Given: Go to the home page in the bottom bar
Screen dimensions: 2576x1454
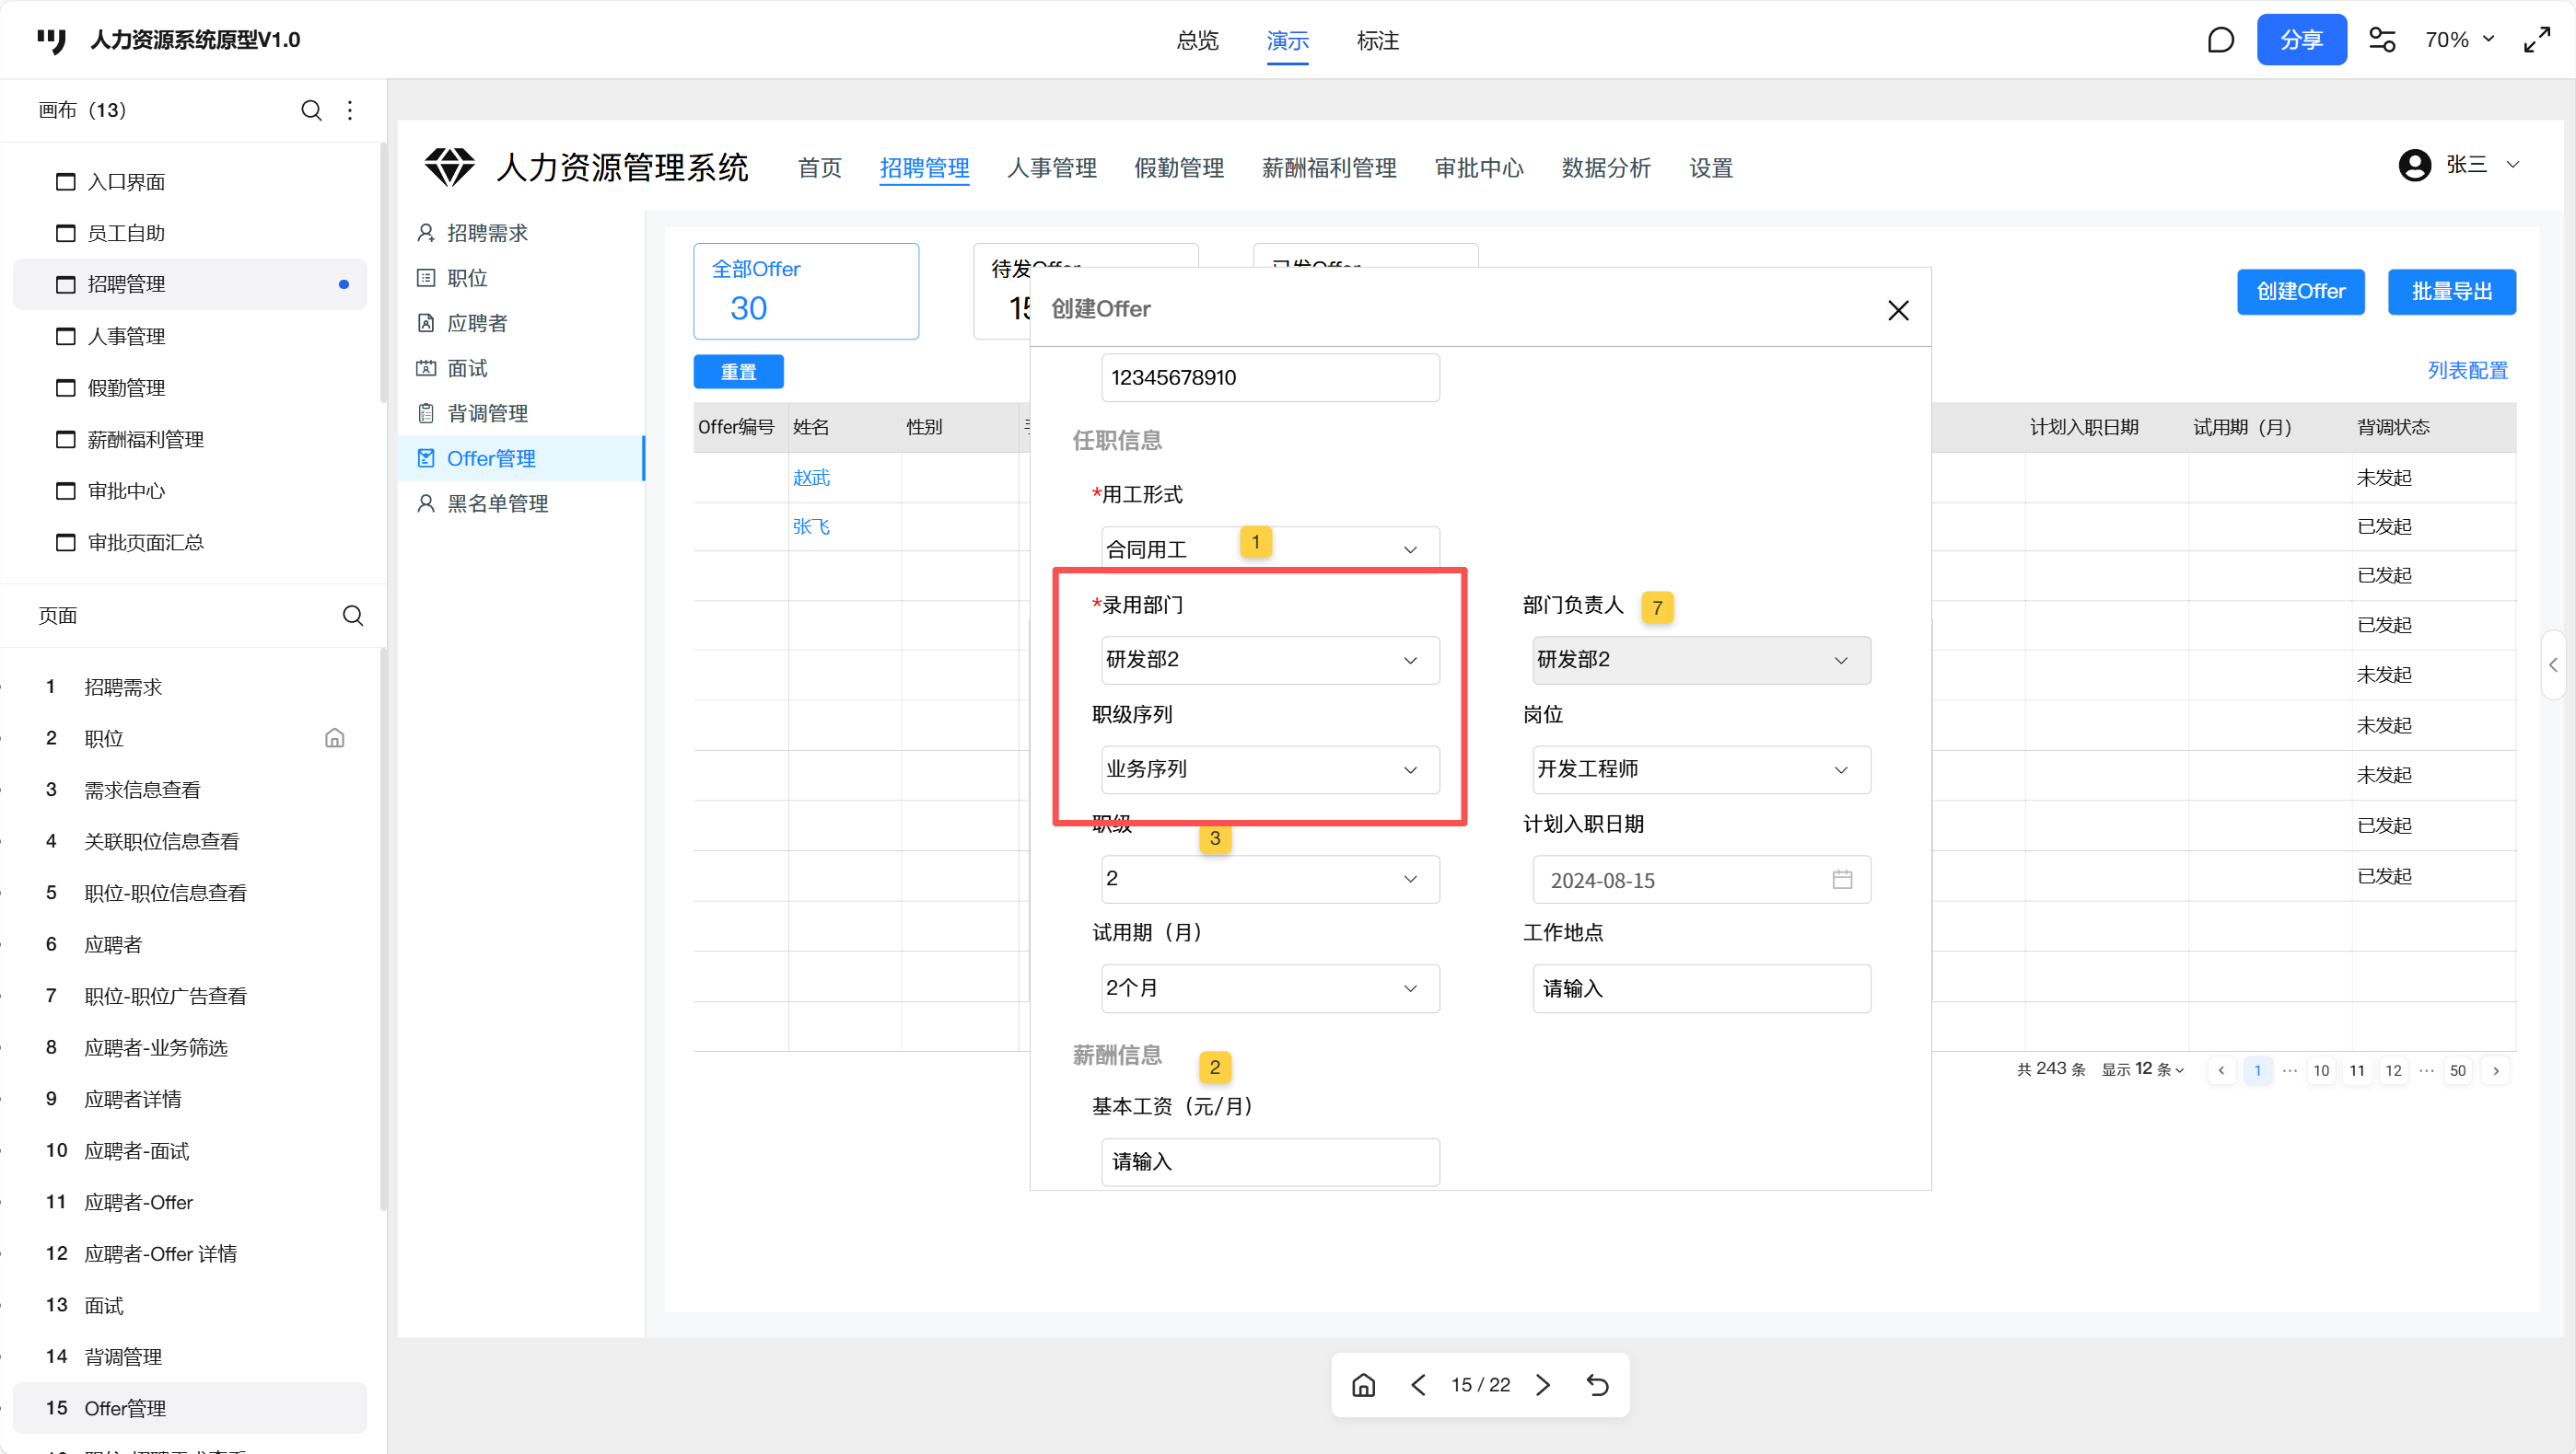Looking at the screenshot, I should [x=1363, y=1384].
